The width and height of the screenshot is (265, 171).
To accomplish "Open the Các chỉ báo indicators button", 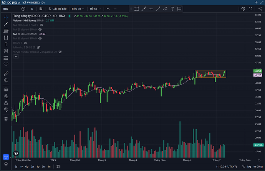I will tap(59, 8).
